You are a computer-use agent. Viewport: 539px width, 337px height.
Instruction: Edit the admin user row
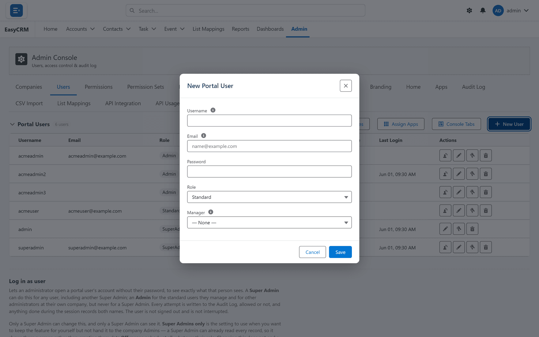445,229
